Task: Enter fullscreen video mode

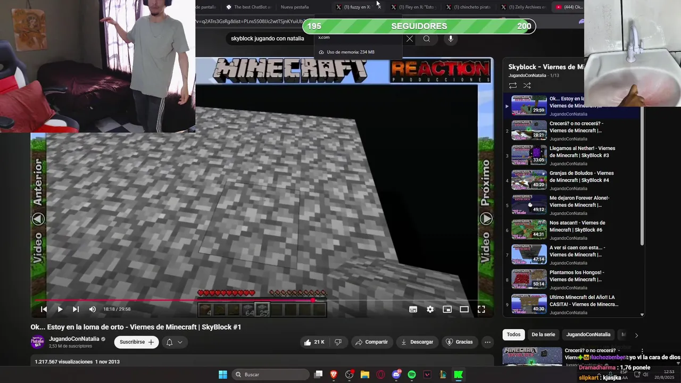Action: coord(481,309)
